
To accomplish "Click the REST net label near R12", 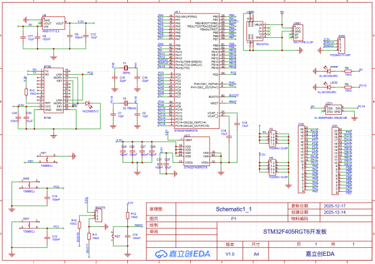I will tap(139, 225).
